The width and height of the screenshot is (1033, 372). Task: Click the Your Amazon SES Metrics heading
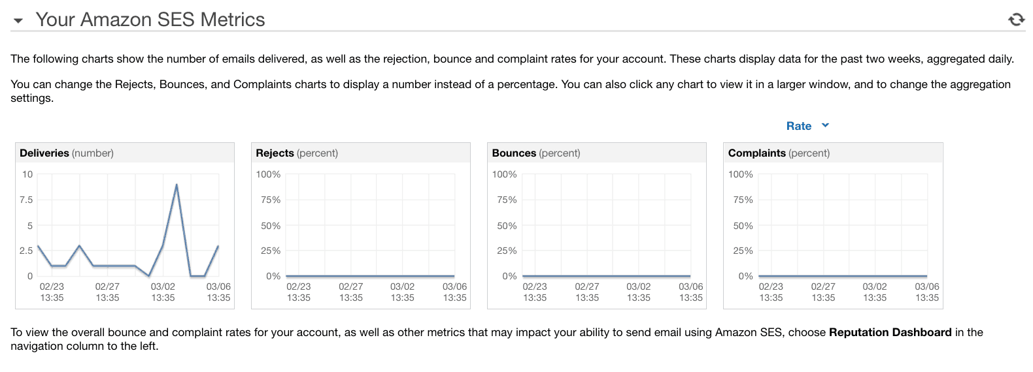pyautogui.click(x=150, y=20)
